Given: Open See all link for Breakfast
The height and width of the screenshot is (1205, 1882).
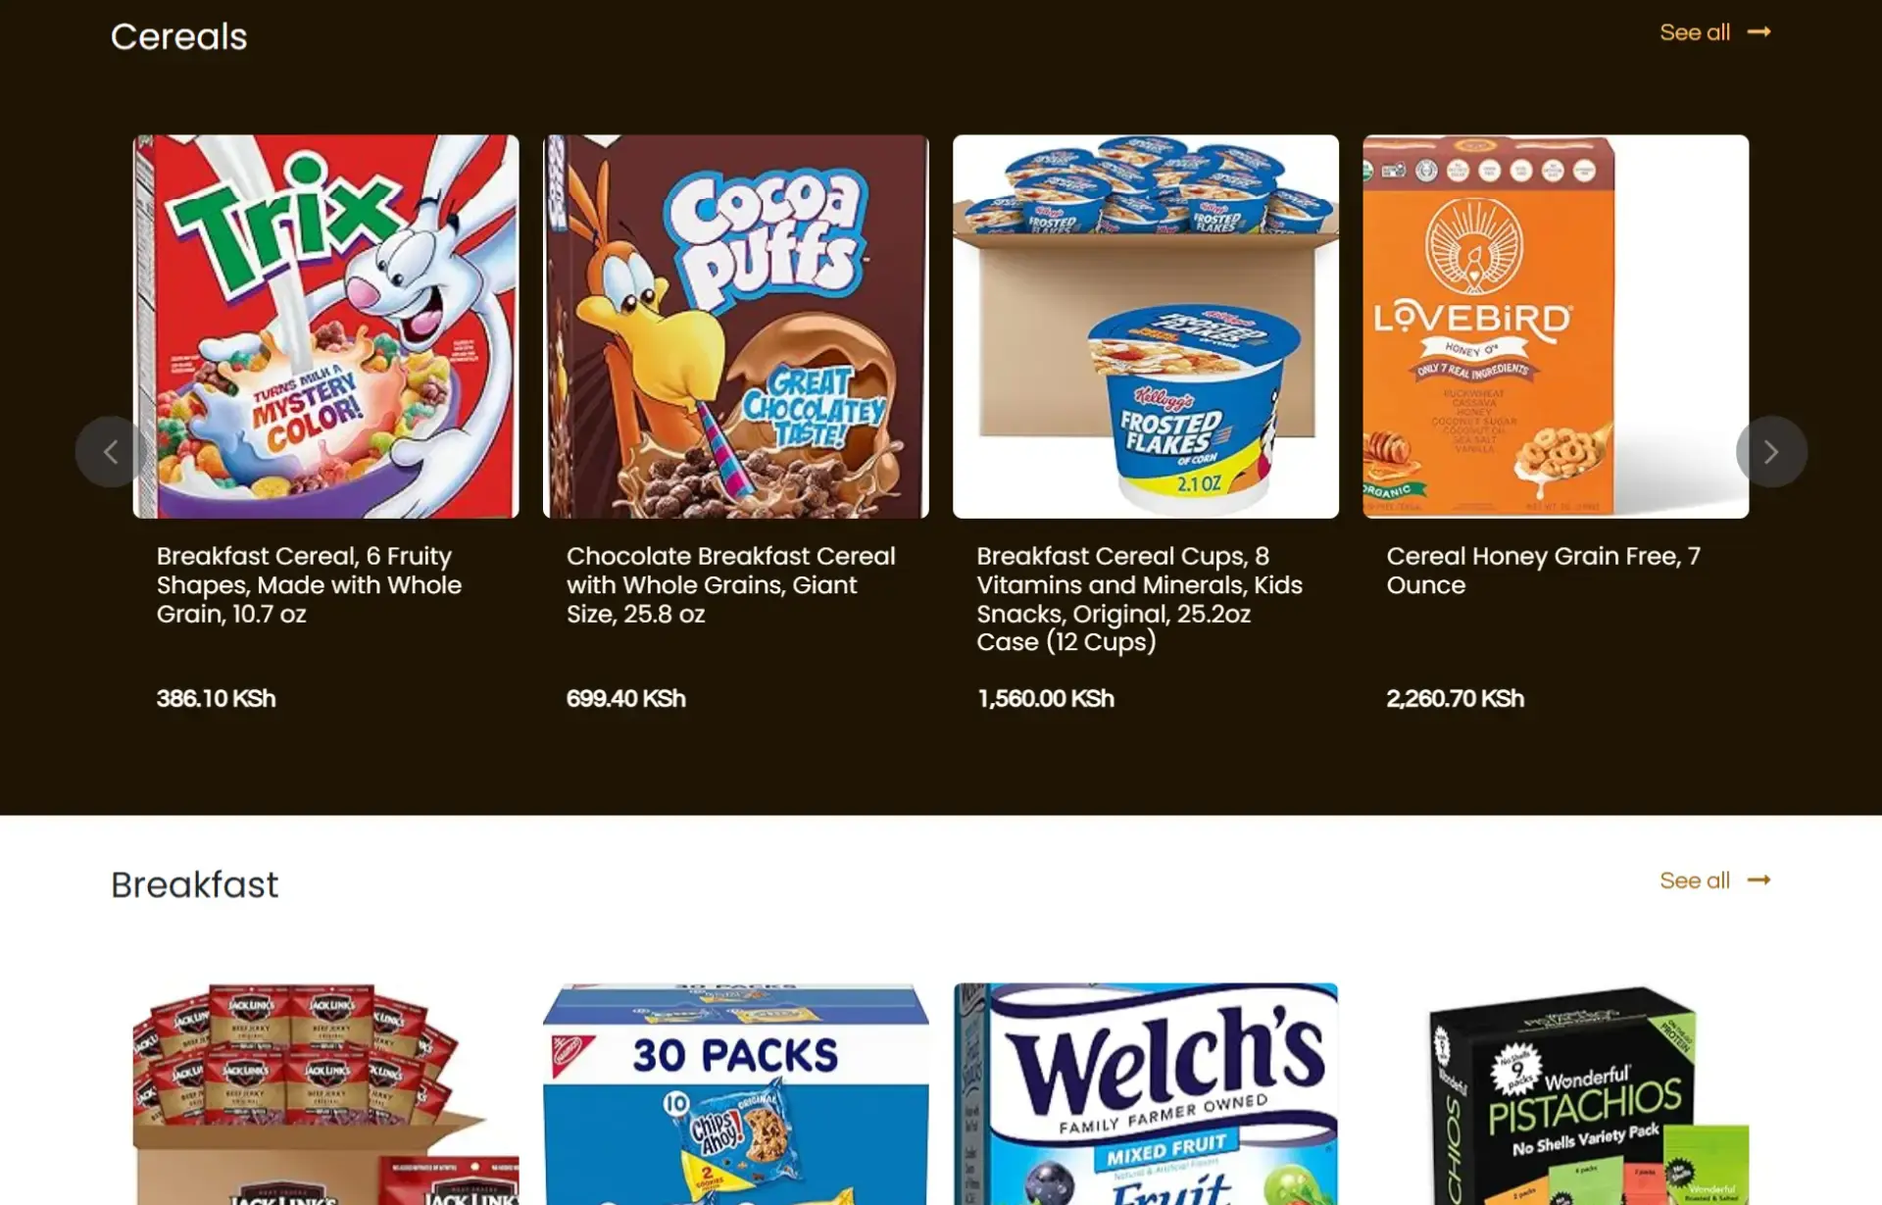Looking at the screenshot, I should click(1695, 880).
